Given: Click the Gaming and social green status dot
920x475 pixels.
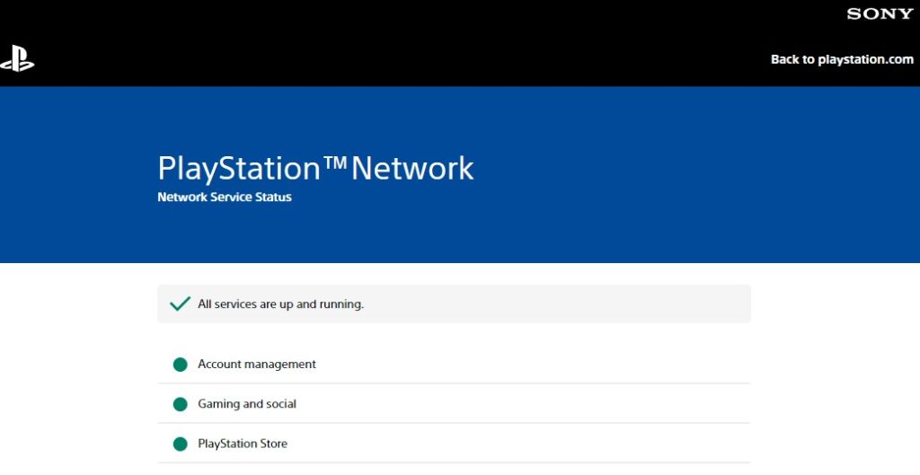Looking at the screenshot, I should pos(180,404).
